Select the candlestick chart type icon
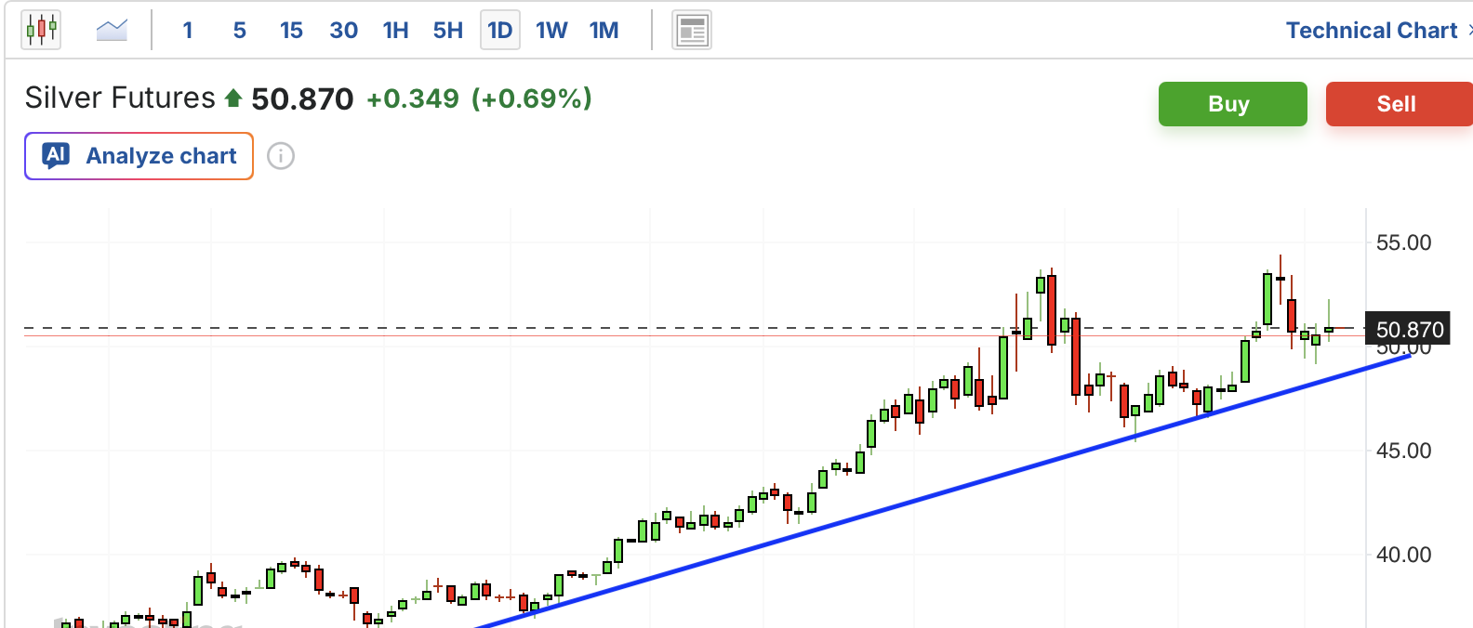1473x628 pixels. (x=41, y=31)
